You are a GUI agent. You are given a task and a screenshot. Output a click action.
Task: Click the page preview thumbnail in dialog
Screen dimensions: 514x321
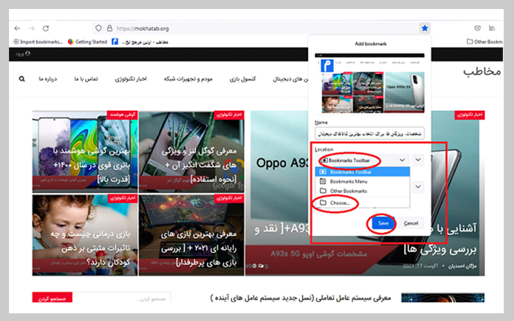pos(369,83)
